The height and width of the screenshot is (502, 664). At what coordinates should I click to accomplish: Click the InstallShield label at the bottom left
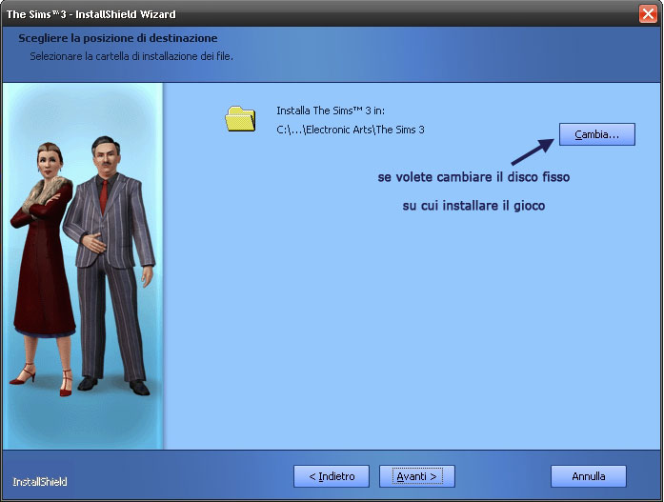(x=40, y=482)
